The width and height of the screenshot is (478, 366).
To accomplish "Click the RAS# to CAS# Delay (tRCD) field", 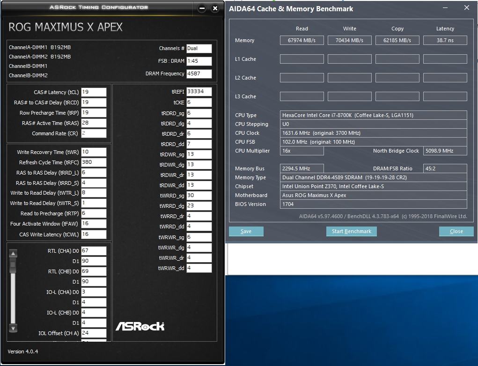I will (x=94, y=102).
